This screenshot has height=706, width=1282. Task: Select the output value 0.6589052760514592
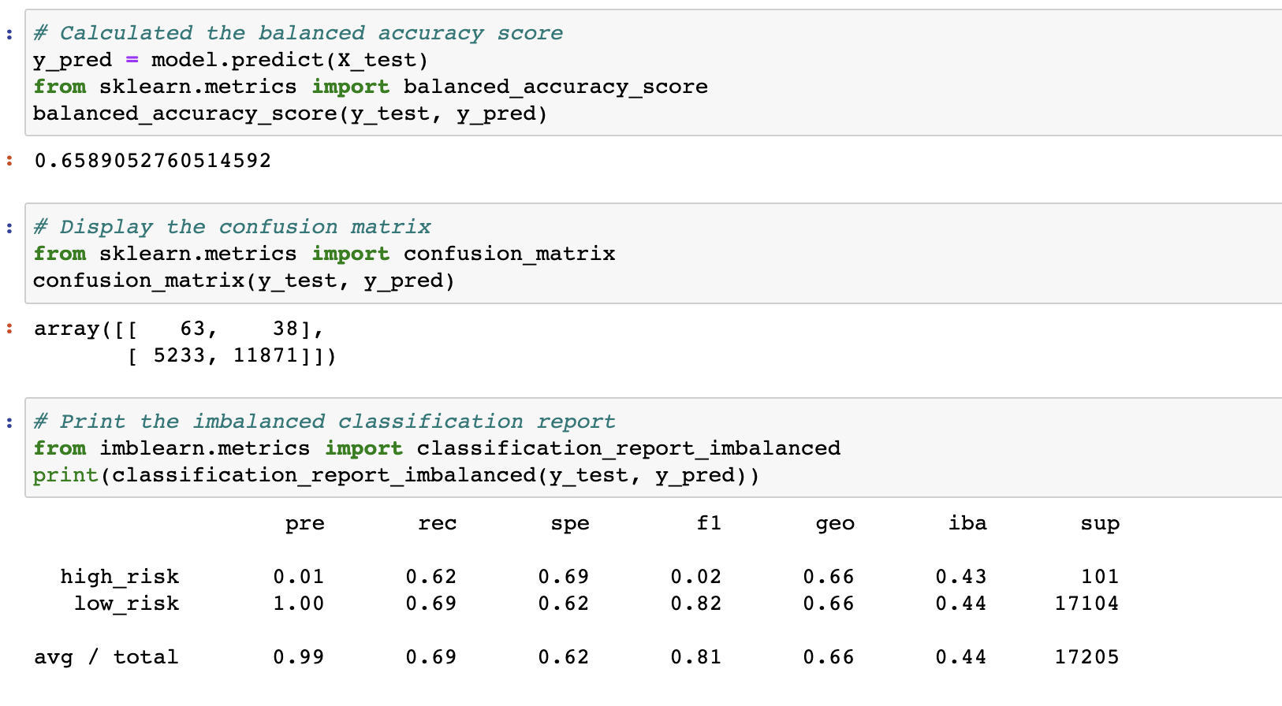(x=153, y=161)
